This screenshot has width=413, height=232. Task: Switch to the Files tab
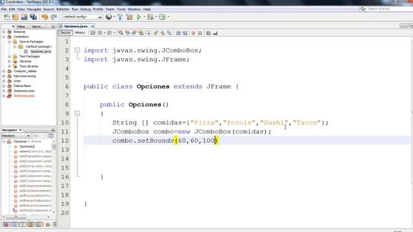click(21, 26)
